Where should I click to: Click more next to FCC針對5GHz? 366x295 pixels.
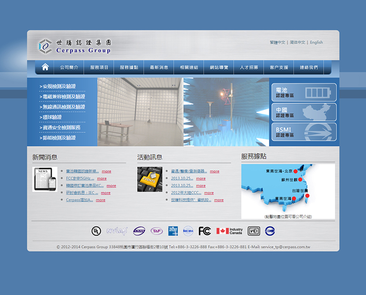click(x=102, y=178)
